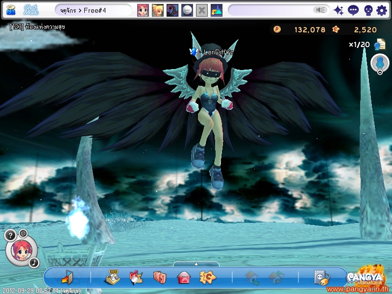Open the room player list document icon
The width and height of the screenshot is (392, 294).
coord(380,44)
